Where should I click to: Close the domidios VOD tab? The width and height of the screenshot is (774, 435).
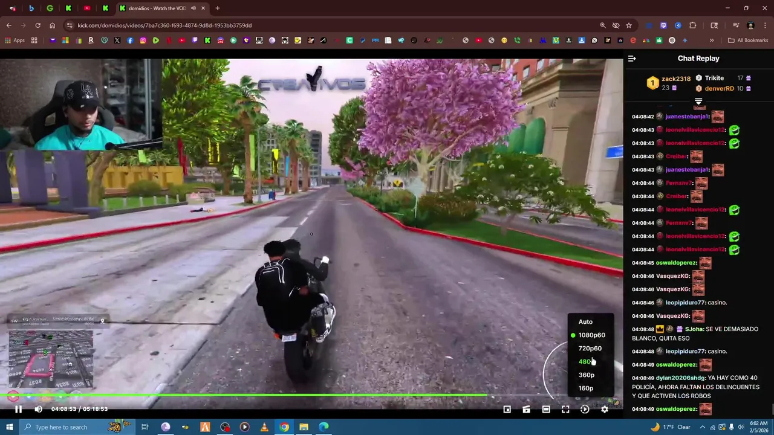203,8
